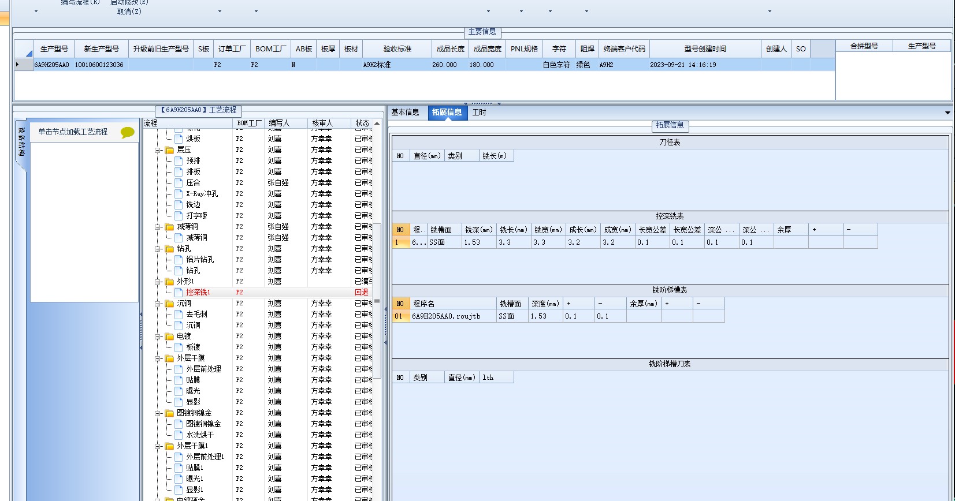Open the right panel tab overflow dropdown
955x501 pixels.
947,113
